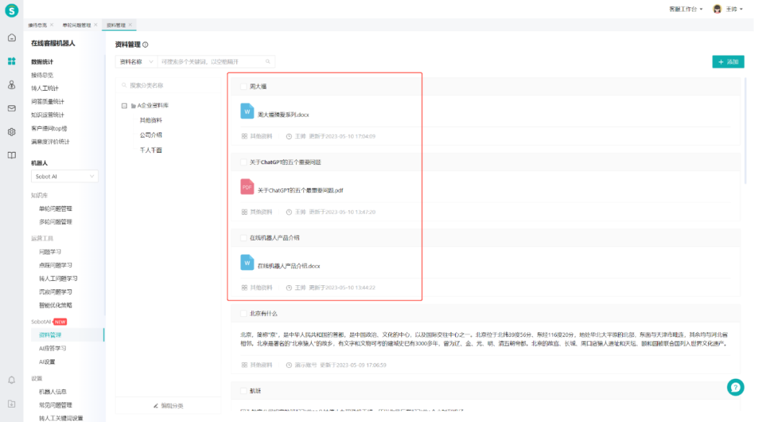Select the green robot modules rail icon

pyautogui.click(x=12, y=61)
